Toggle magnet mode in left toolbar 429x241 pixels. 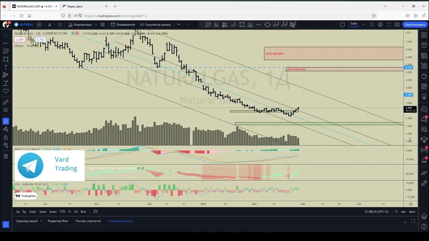(6, 121)
